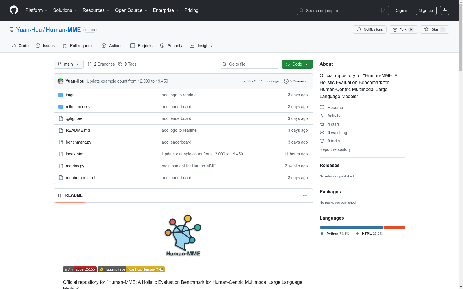
Task: Switch to the Security tab
Action: pos(171,46)
